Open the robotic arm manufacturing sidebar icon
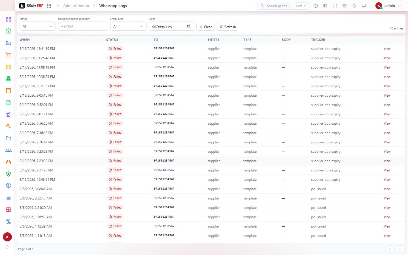408x255 pixels. click(8, 114)
